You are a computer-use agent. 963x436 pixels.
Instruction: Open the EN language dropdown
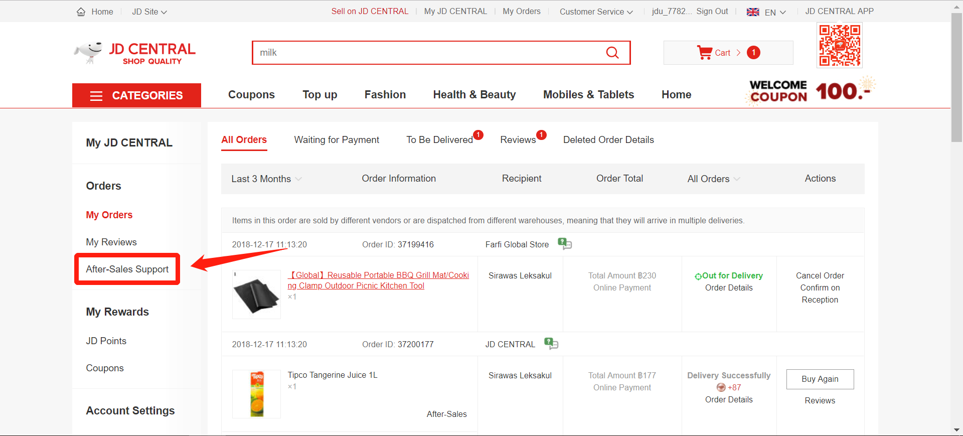775,12
